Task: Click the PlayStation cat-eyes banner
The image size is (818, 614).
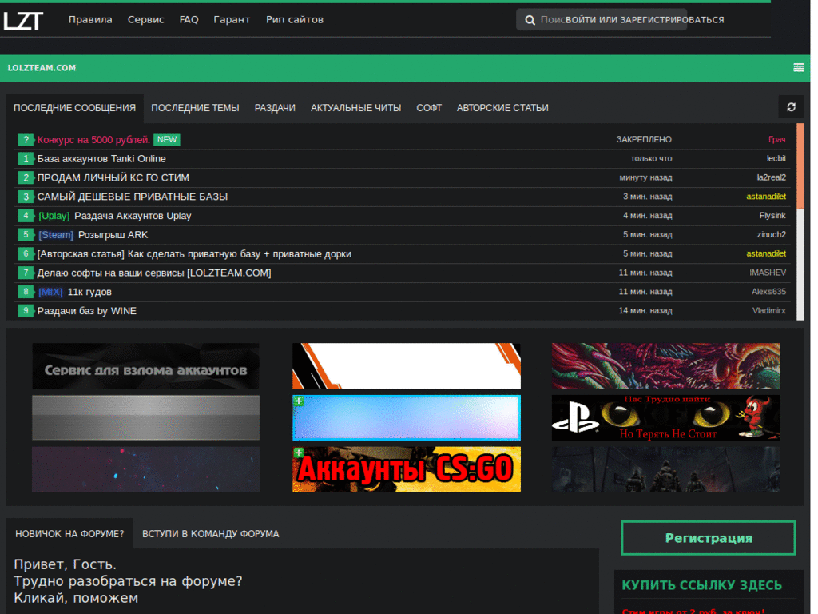Action: coord(665,417)
